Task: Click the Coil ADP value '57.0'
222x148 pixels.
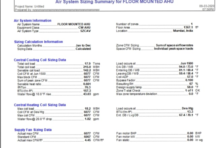Action: click(x=190, y=77)
